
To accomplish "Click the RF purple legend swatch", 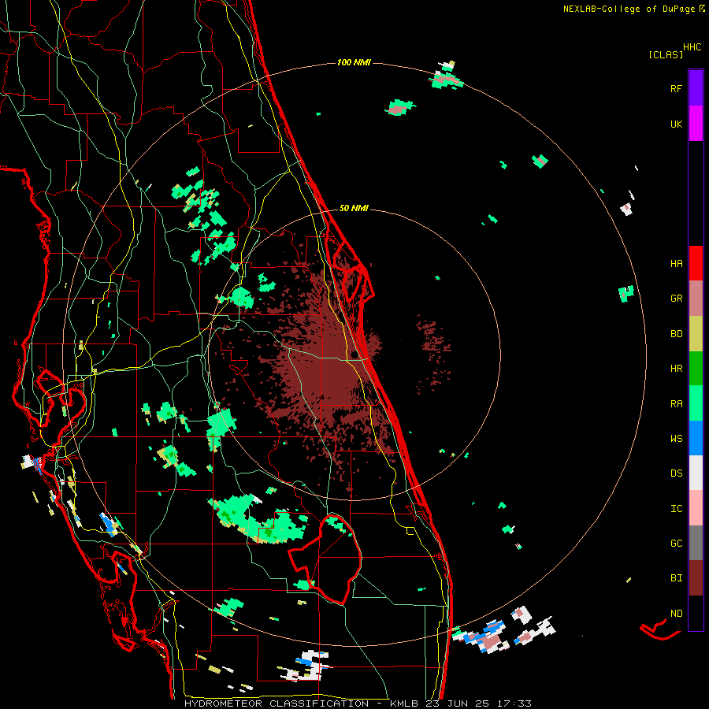I will pos(696,88).
